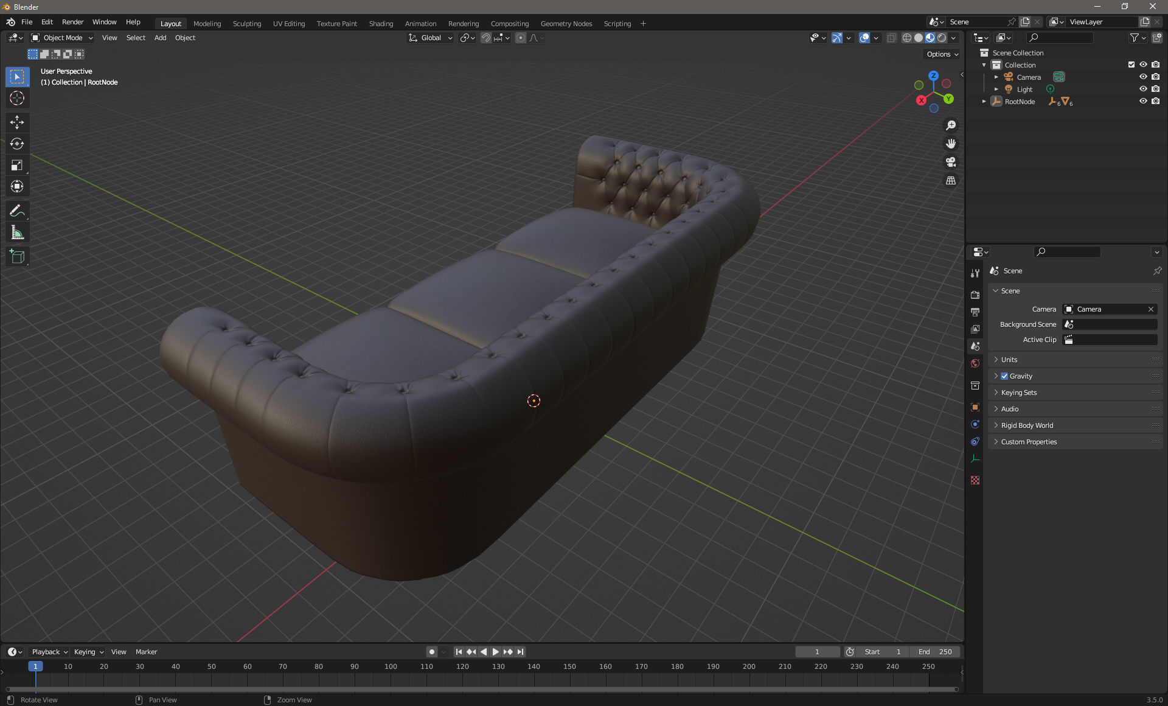This screenshot has width=1168, height=706.
Task: Open the Render properties tab
Action: (975, 295)
